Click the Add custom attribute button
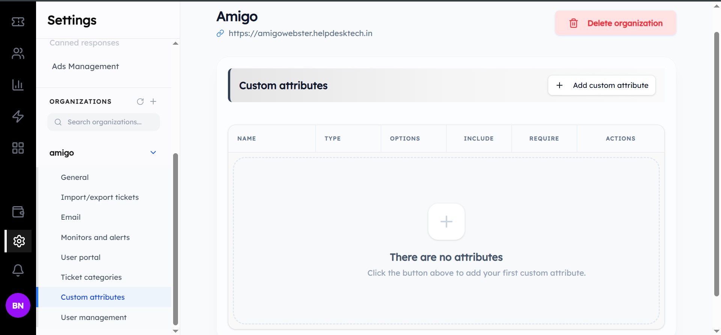The image size is (721, 335). click(602, 85)
